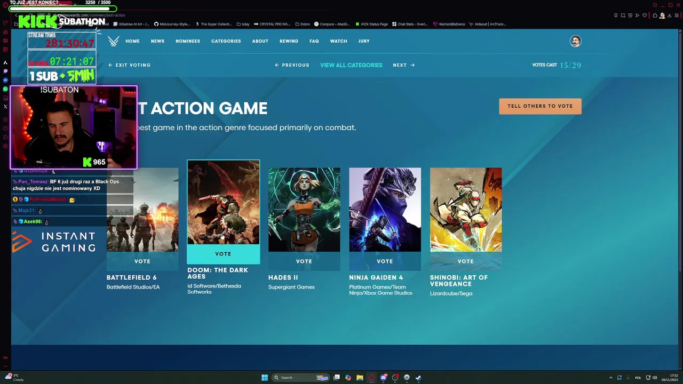Viewport: 683px width, 384px height.
Task: Open the REWIND menu item
Action: point(289,41)
